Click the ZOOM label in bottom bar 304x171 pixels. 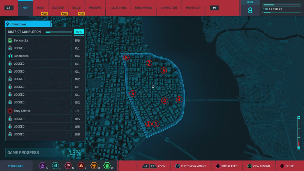pyautogui.click(x=162, y=166)
